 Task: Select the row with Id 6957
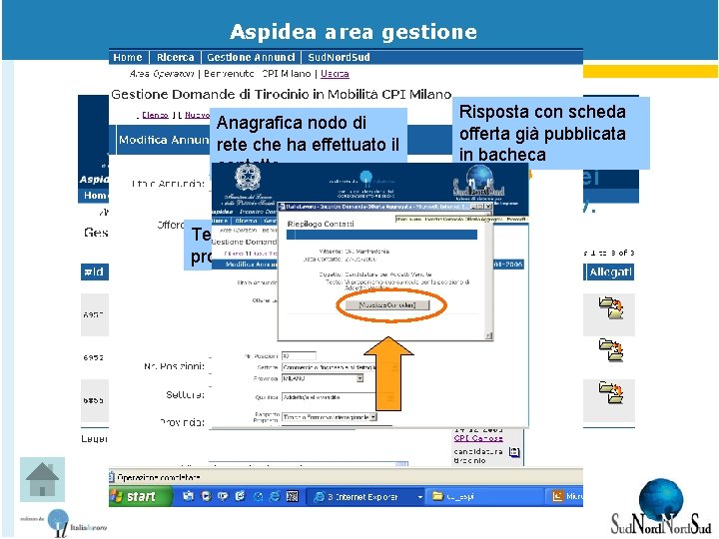click(94, 314)
